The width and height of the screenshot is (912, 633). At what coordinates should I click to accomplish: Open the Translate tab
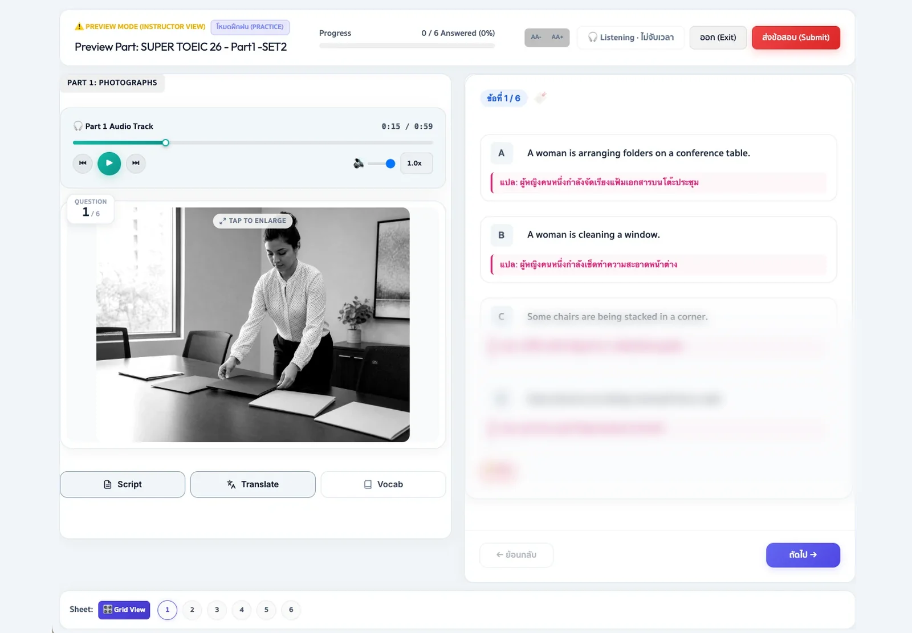(253, 484)
